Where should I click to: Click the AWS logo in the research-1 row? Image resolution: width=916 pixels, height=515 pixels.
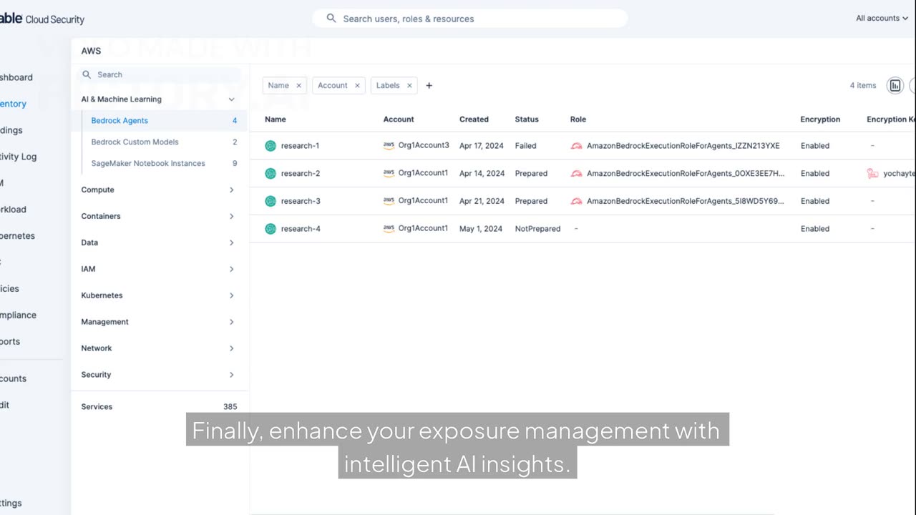coord(389,145)
